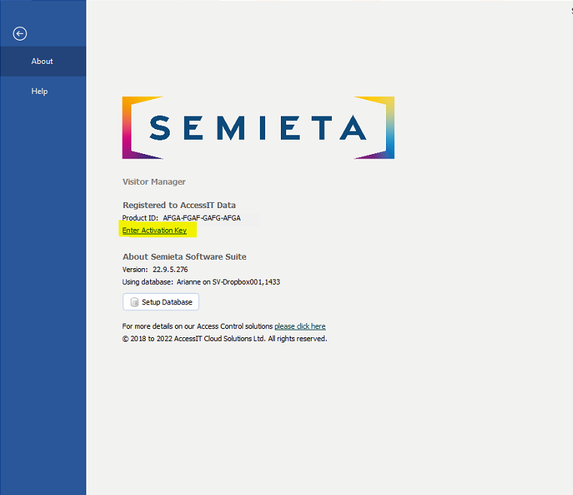Click the database name Arianne on SV-Dropbox001,1433
The image size is (573, 495).
click(x=228, y=282)
